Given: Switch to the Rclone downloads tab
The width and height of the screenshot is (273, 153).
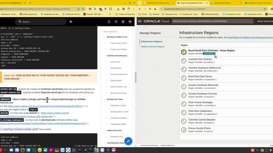Looking at the screenshot, I should tap(226, 3).
